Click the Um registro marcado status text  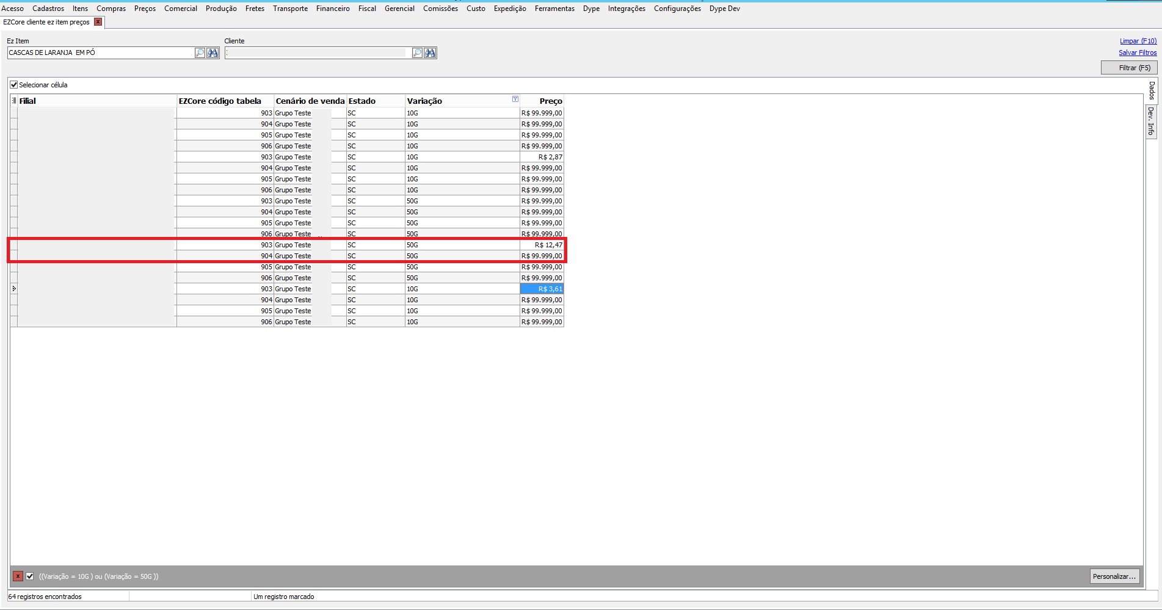click(x=283, y=597)
